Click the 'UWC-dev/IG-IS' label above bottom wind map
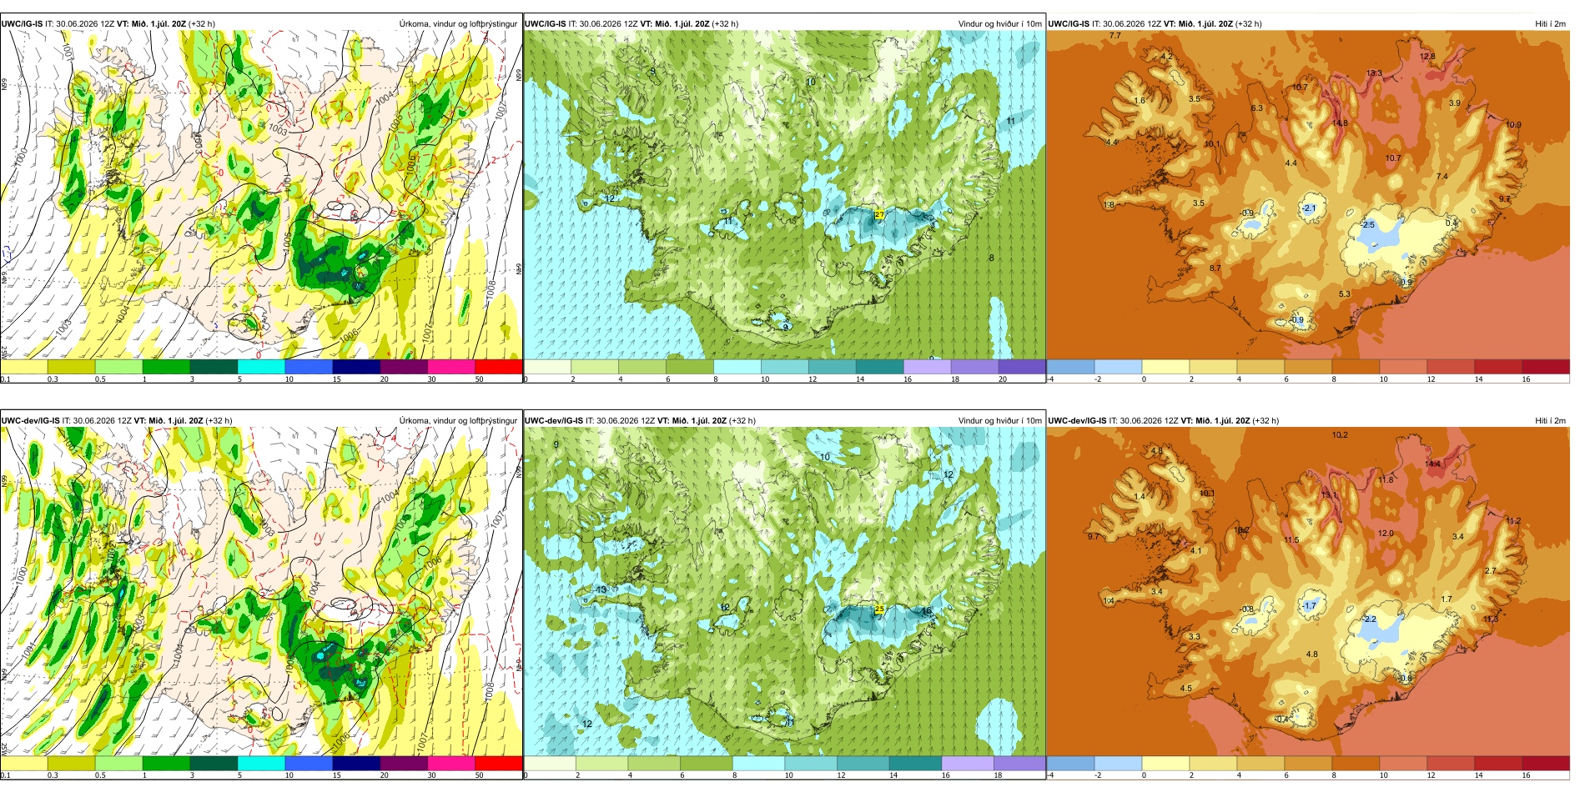1585x792 pixels. 554,420
